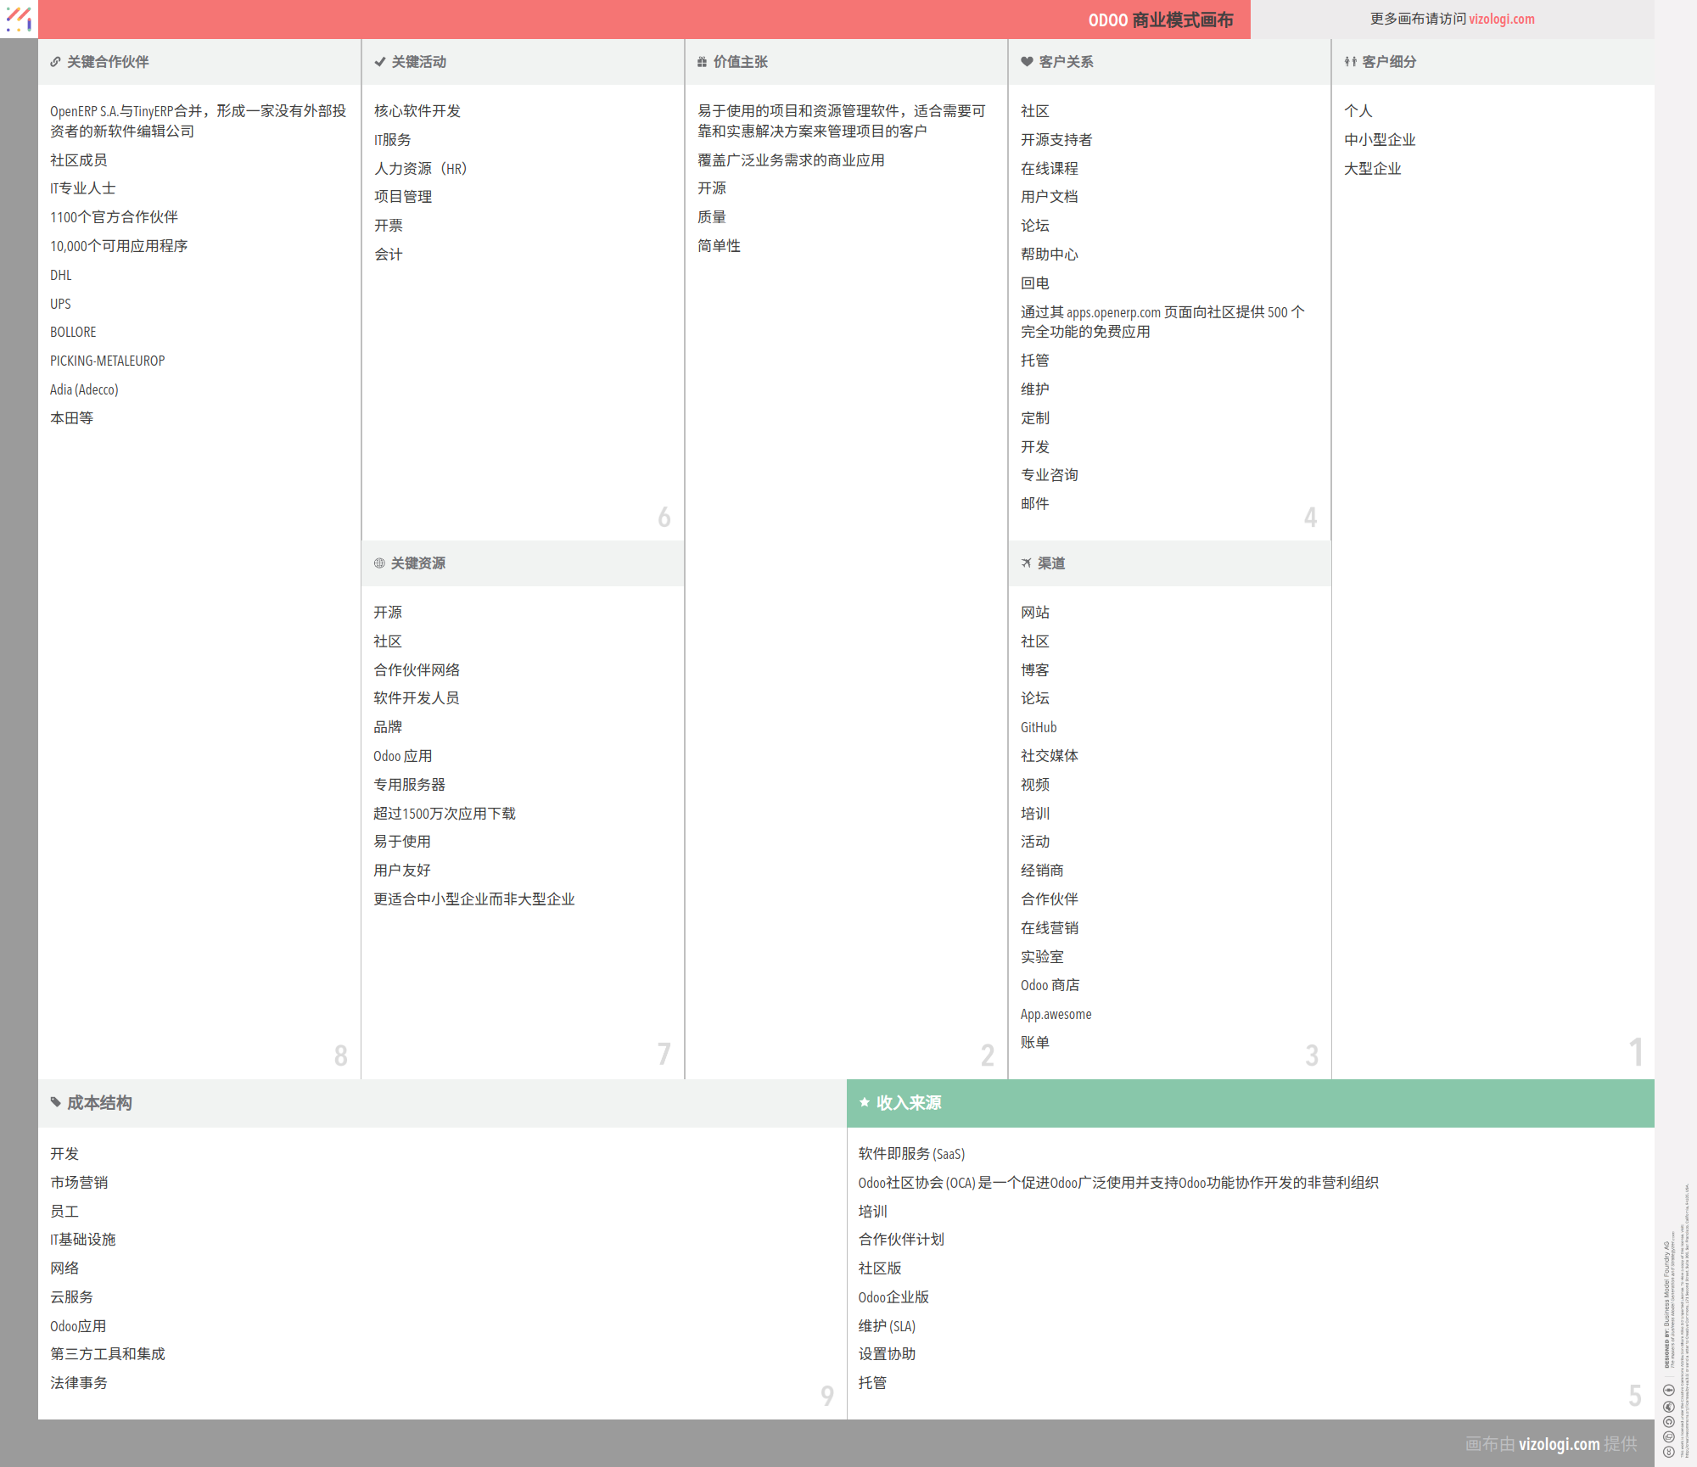Click the people icon on 客户细分 header
Screen dimensions: 1697x1467
point(1350,61)
